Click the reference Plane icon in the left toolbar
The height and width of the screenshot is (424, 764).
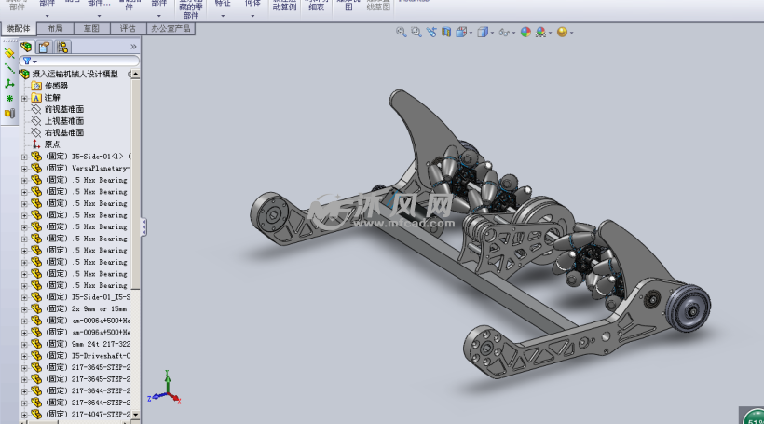[9, 52]
